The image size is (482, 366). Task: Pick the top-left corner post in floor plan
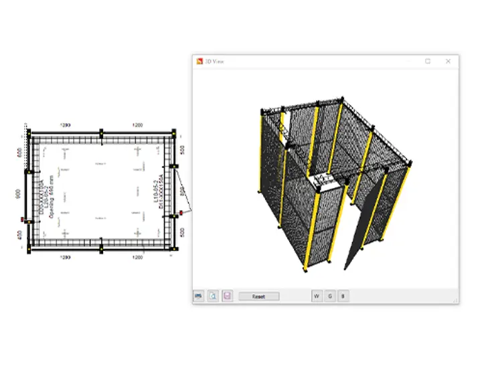point(27,132)
